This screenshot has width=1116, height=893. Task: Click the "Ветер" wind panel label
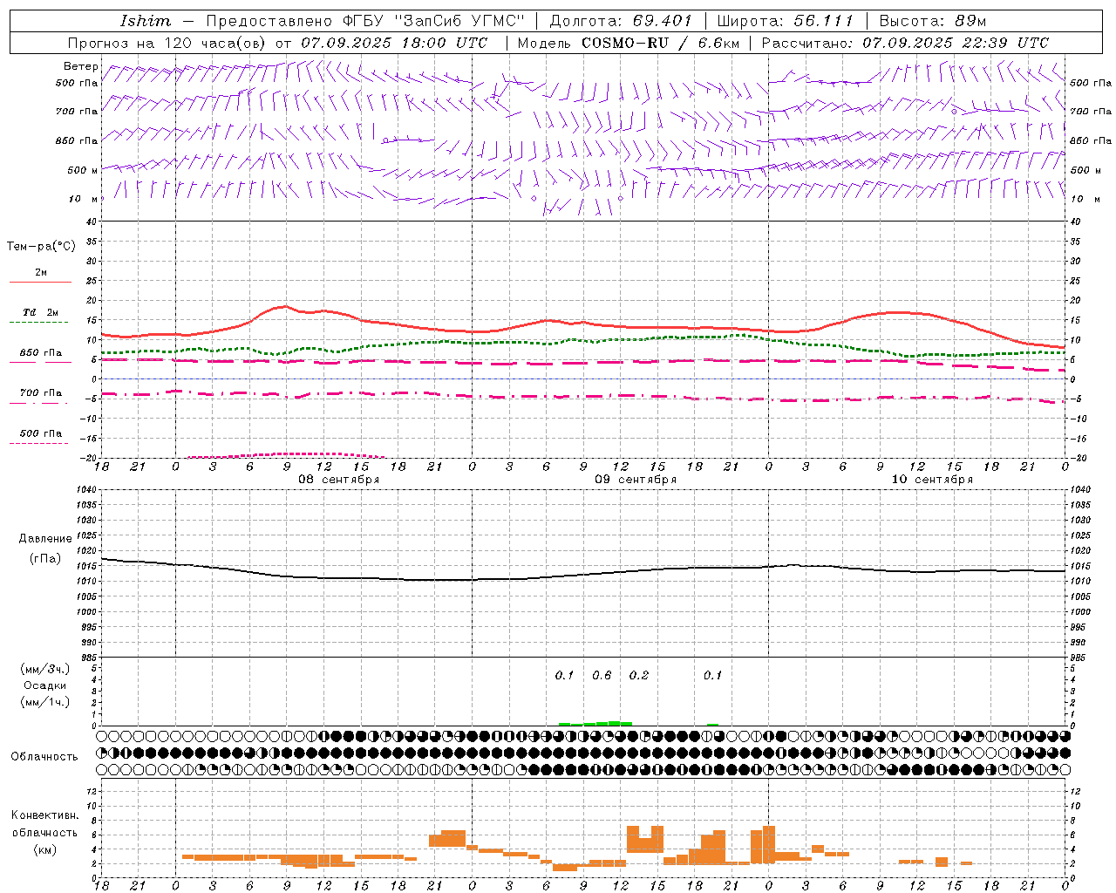pos(81,66)
